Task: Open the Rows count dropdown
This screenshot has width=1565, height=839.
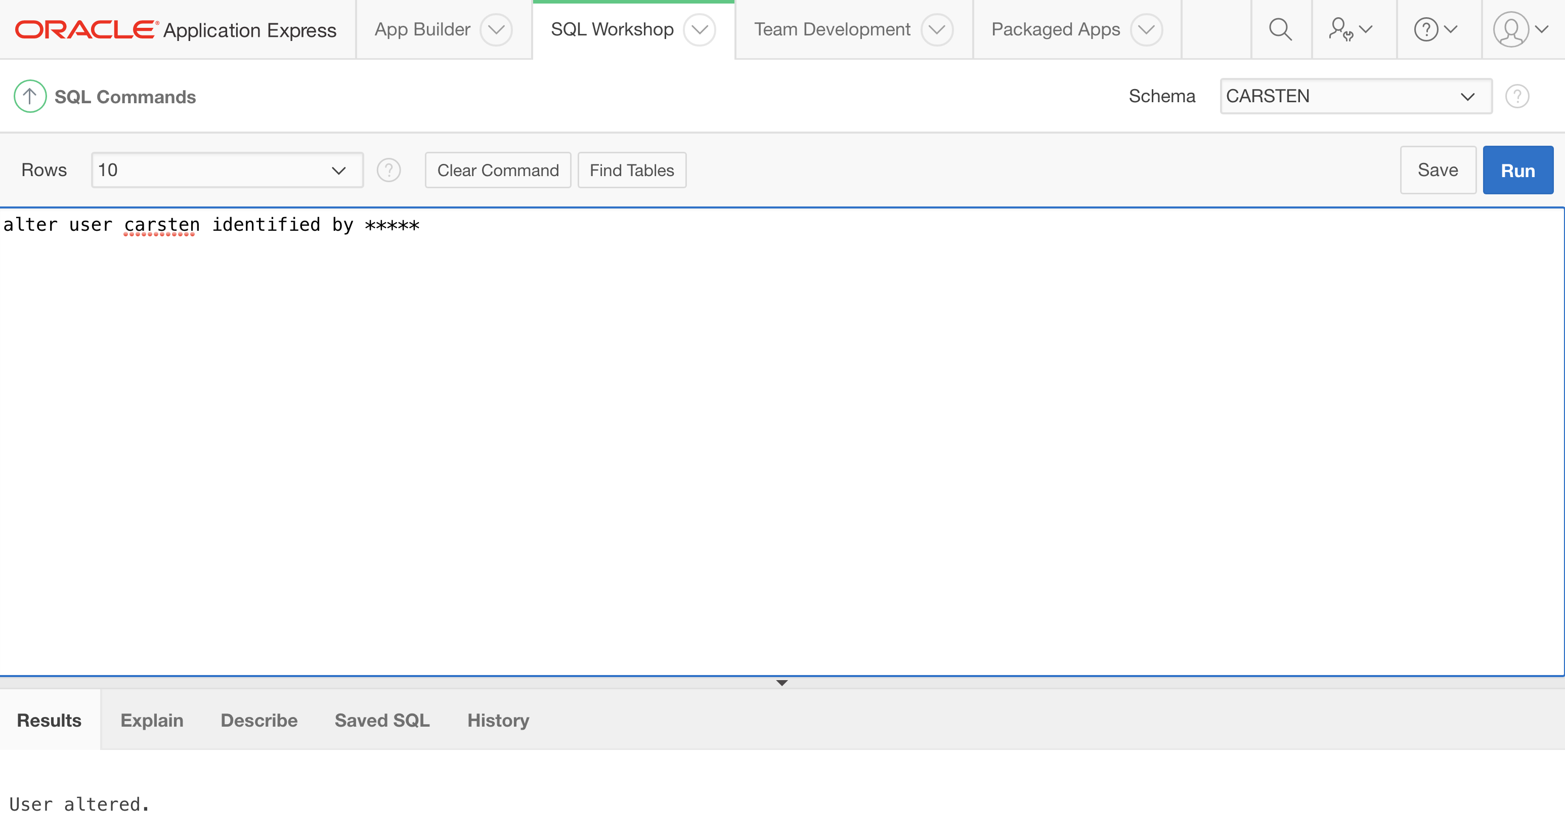Action: pyautogui.click(x=227, y=170)
